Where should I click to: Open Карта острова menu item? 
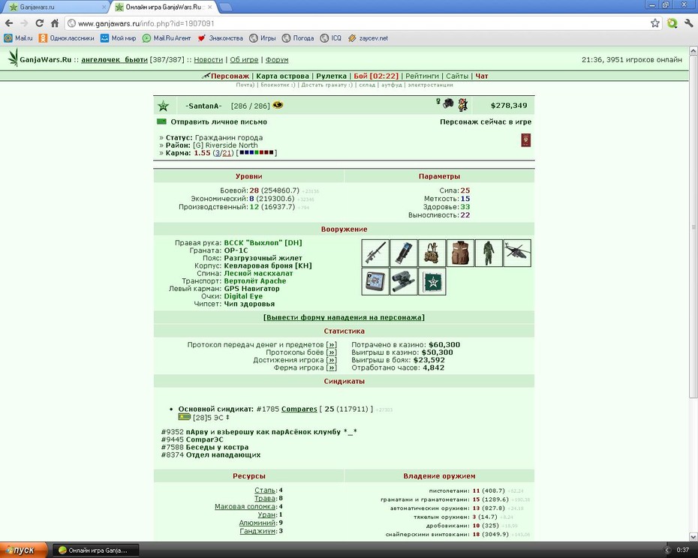283,76
